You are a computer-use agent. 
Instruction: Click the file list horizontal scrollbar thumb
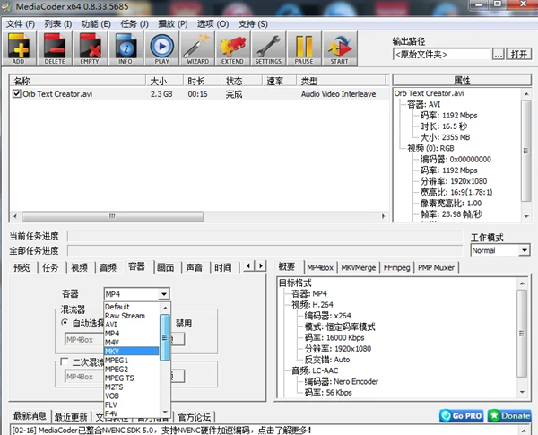[113, 216]
